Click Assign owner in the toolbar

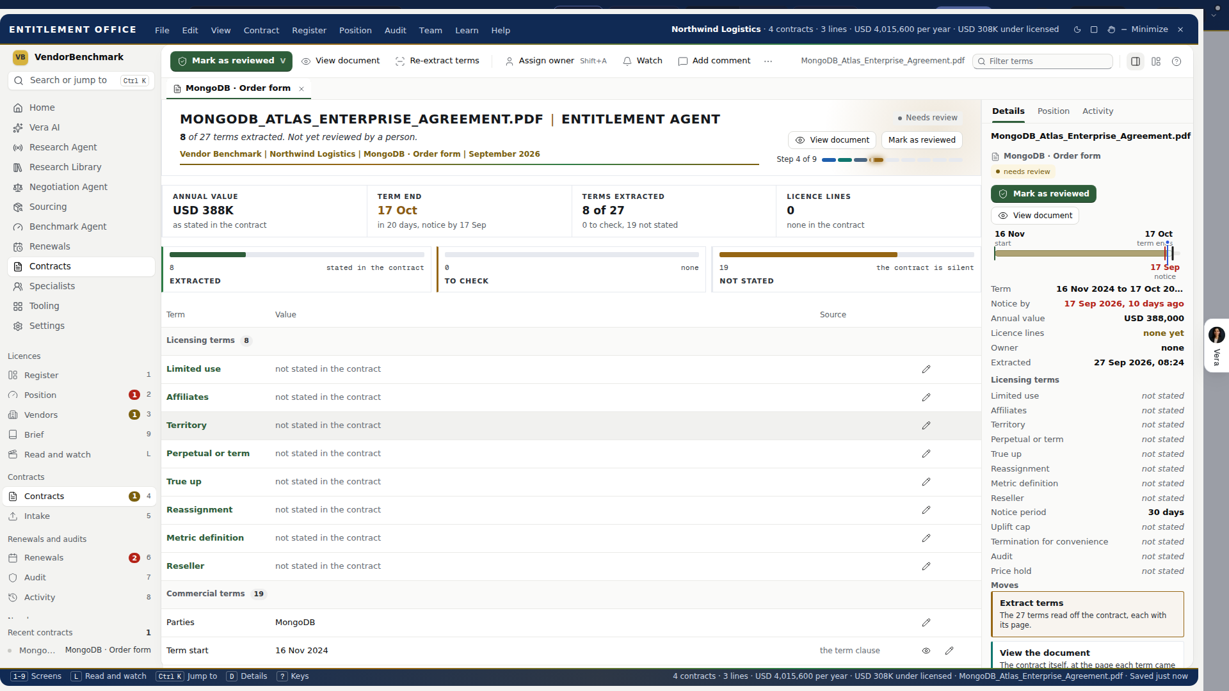(556, 61)
